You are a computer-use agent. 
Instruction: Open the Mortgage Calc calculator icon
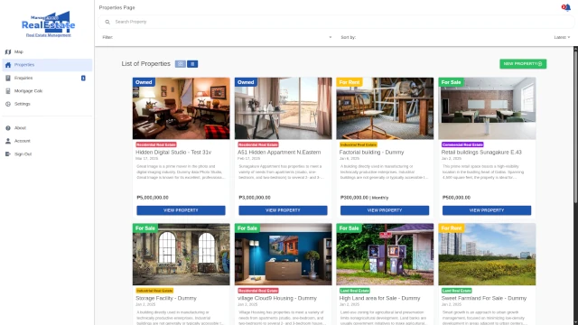click(8, 91)
